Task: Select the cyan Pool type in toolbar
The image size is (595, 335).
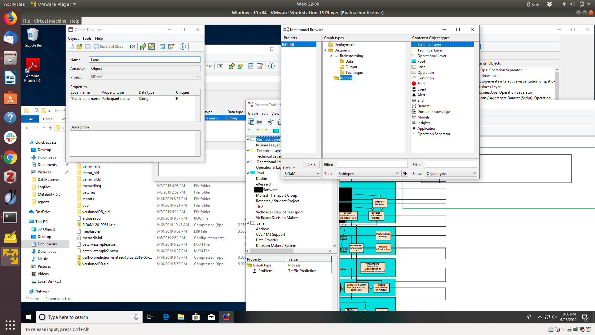Action: click(x=276, y=131)
